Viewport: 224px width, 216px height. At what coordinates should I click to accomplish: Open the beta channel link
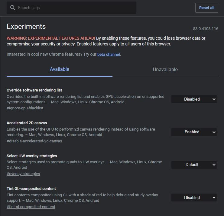point(109,55)
